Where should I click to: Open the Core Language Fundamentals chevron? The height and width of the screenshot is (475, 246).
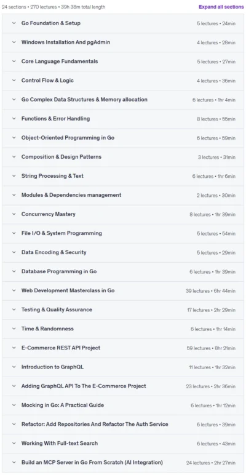[14, 61]
